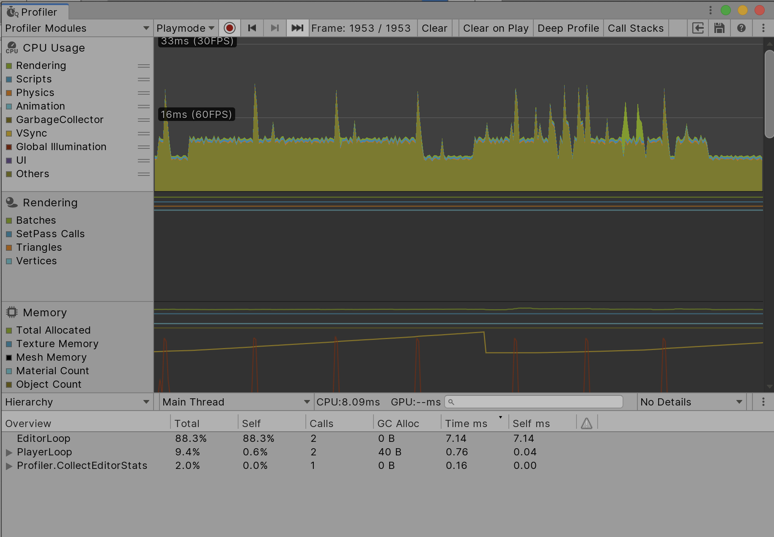This screenshot has height=537, width=774.
Task: Expand the PlayerLoop row in the hierarchy
Action: click(x=9, y=452)
